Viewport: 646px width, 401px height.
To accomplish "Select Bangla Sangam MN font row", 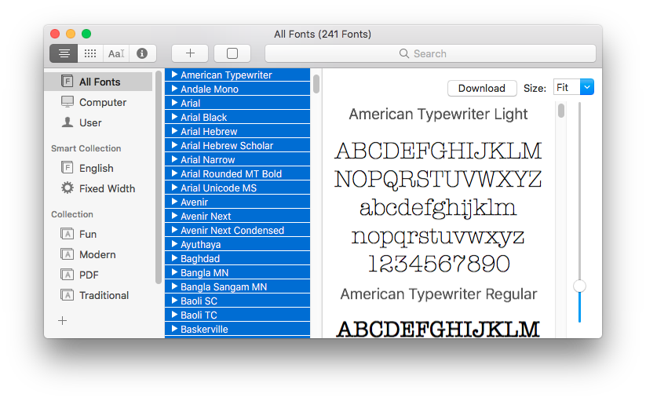I will pos(237,286).
